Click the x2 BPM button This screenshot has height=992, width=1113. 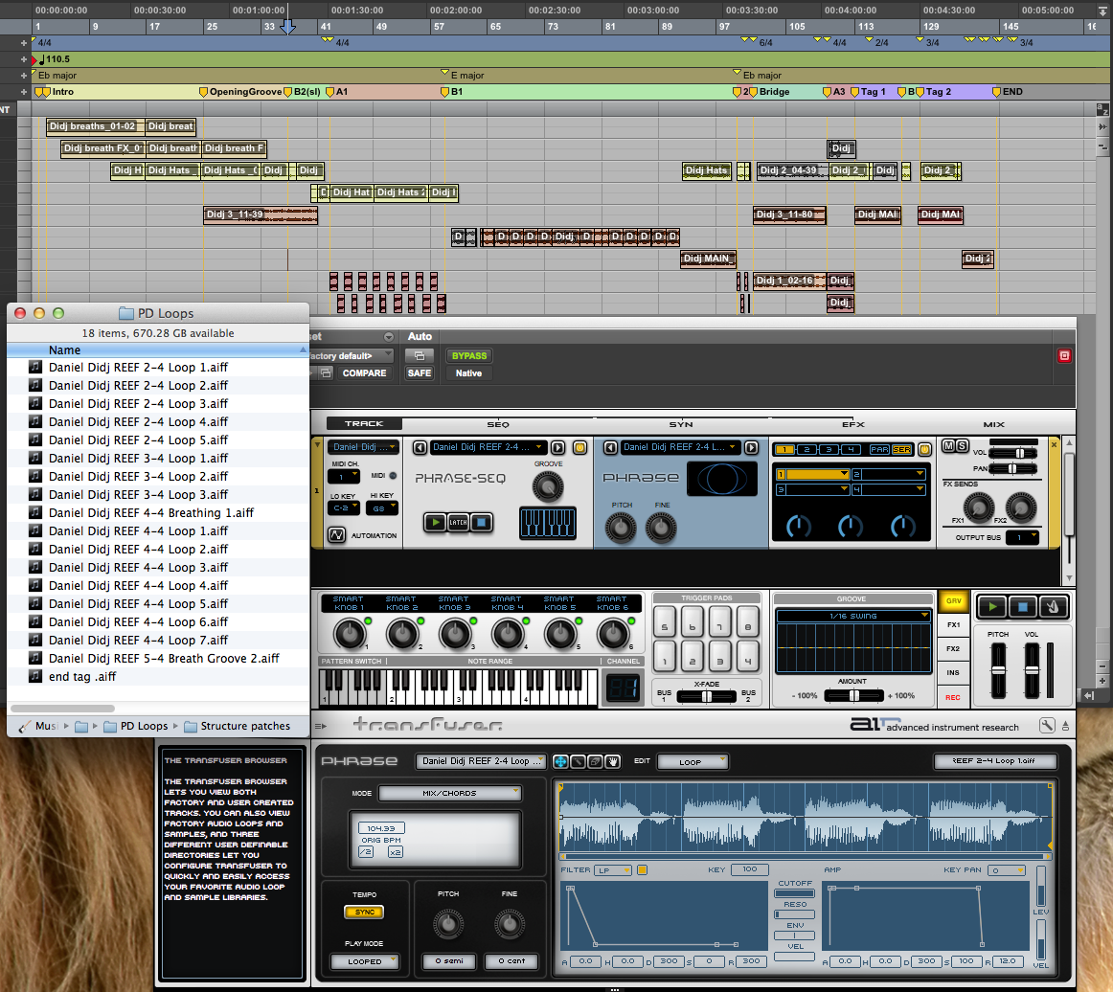[x=395, y=851]
